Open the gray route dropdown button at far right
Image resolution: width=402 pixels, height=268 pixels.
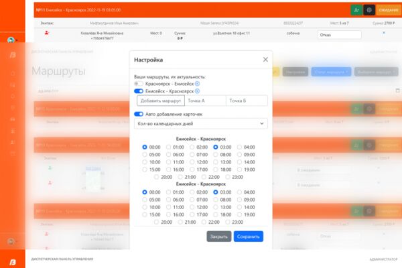click(x=377, y=72)
